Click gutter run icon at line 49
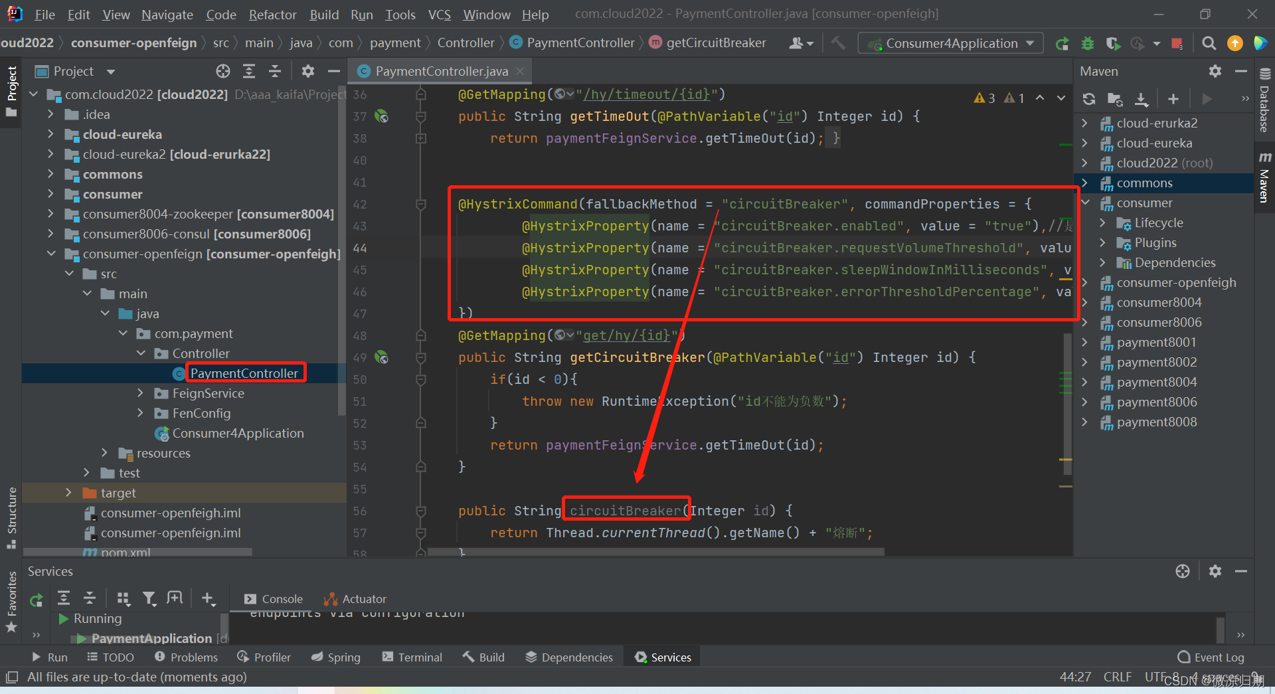1275x694 pixels. (381, 357)
